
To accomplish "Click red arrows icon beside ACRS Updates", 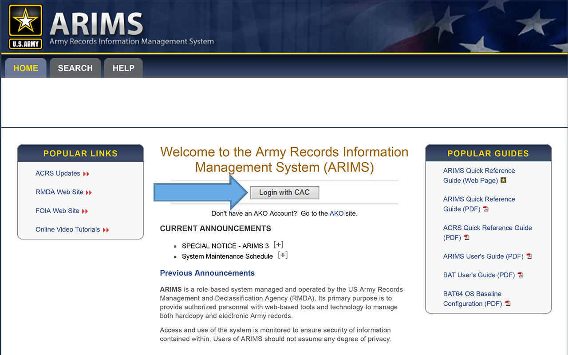I will coord(86,174).
